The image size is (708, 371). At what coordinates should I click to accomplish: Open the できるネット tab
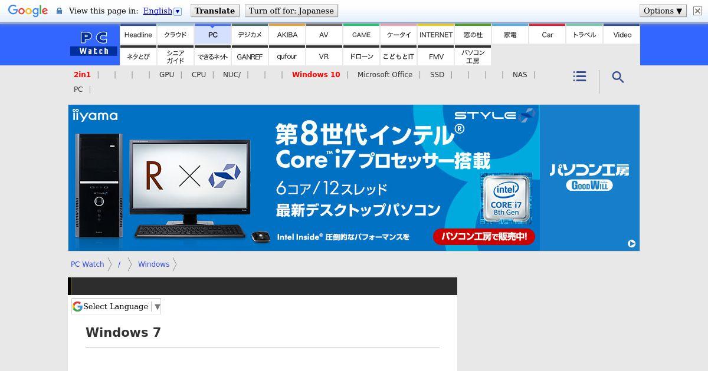point(212,56)
